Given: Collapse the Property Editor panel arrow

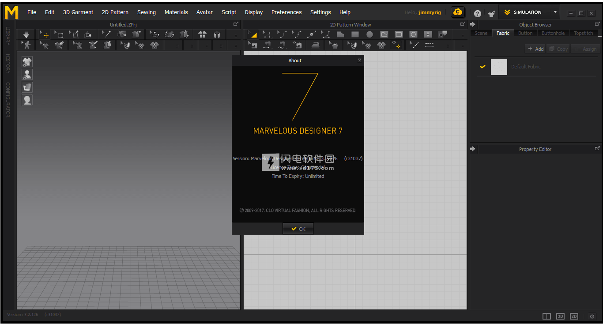Looking at the screenshot, I should coord(473,149).
